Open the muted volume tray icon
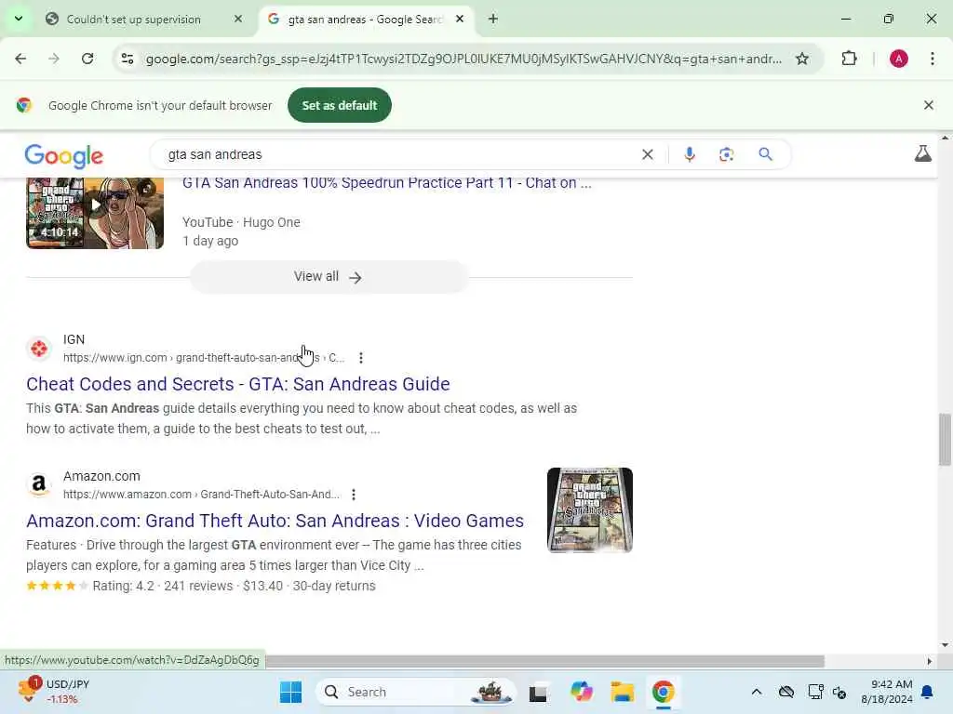Image resolution: width=953 pixels, height=714 pixels. coord(839,692)
